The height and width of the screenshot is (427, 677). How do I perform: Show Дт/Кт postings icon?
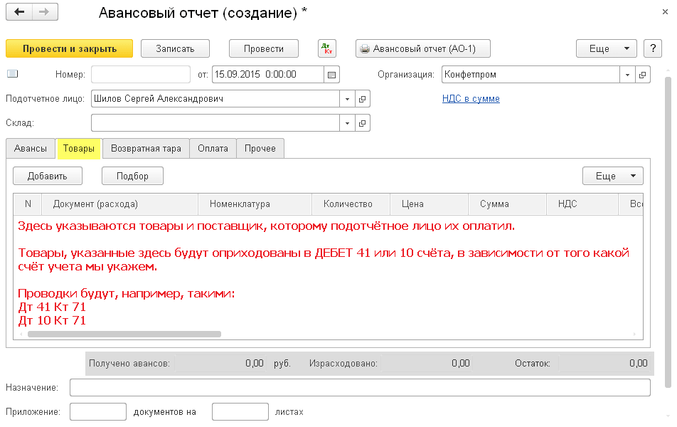327,48
